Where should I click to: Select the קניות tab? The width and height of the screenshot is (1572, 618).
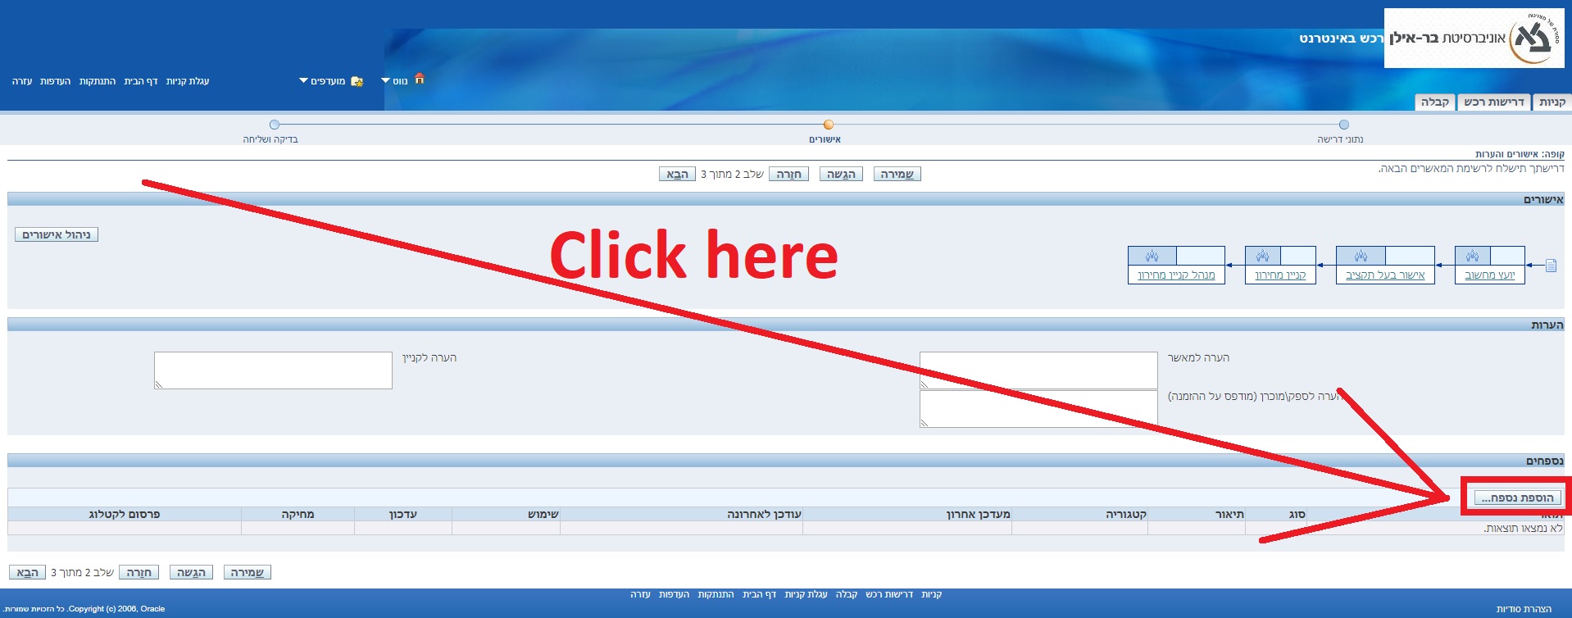click(1552, 102)
